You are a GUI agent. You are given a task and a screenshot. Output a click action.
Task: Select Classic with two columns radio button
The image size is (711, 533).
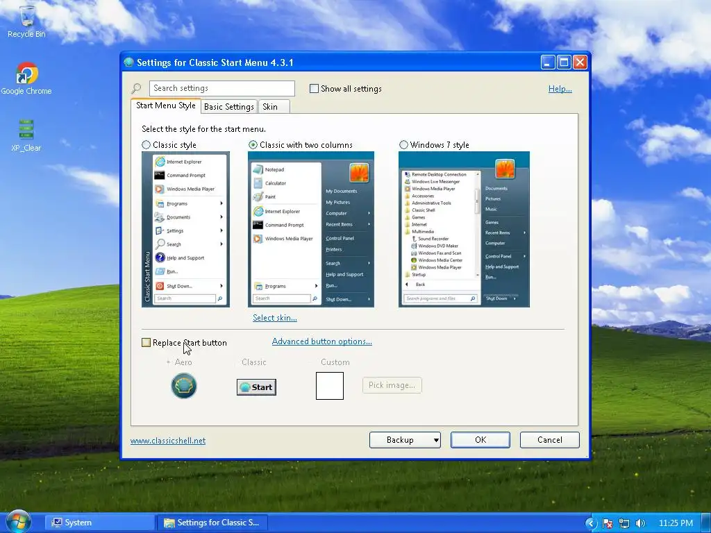click(253, 144)
